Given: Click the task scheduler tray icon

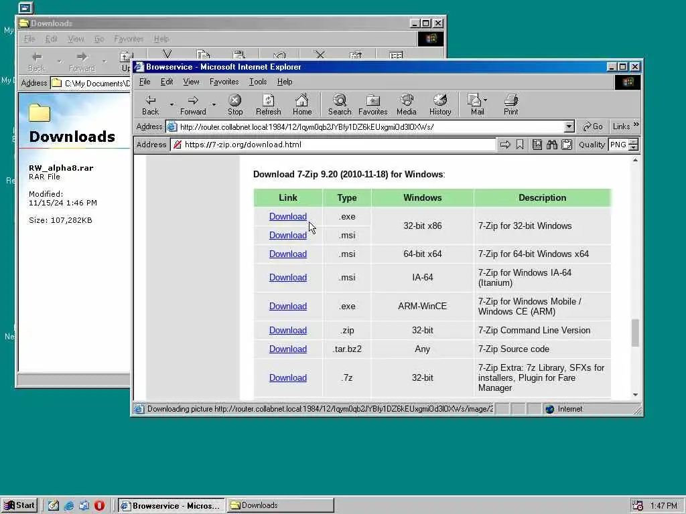Looking at the screenshot, I should [638, 505].
